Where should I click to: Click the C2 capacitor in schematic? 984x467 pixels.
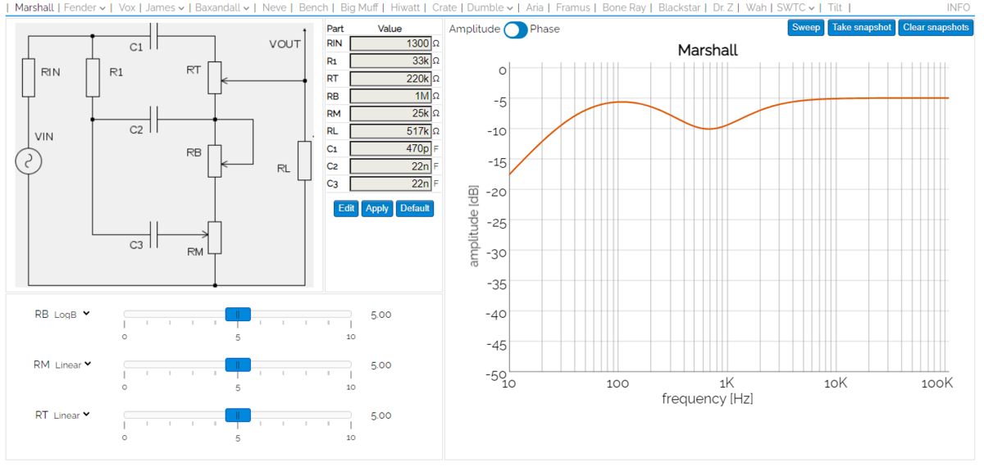[155, 120]
